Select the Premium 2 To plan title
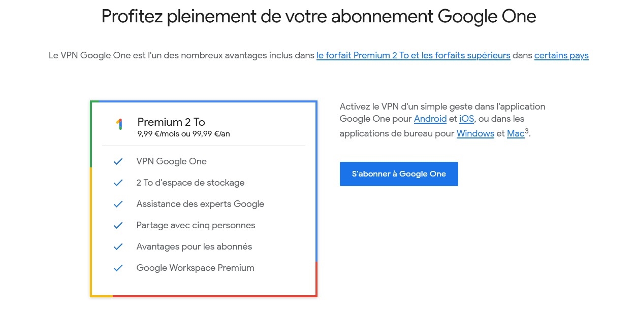 (x=171, y=122)
